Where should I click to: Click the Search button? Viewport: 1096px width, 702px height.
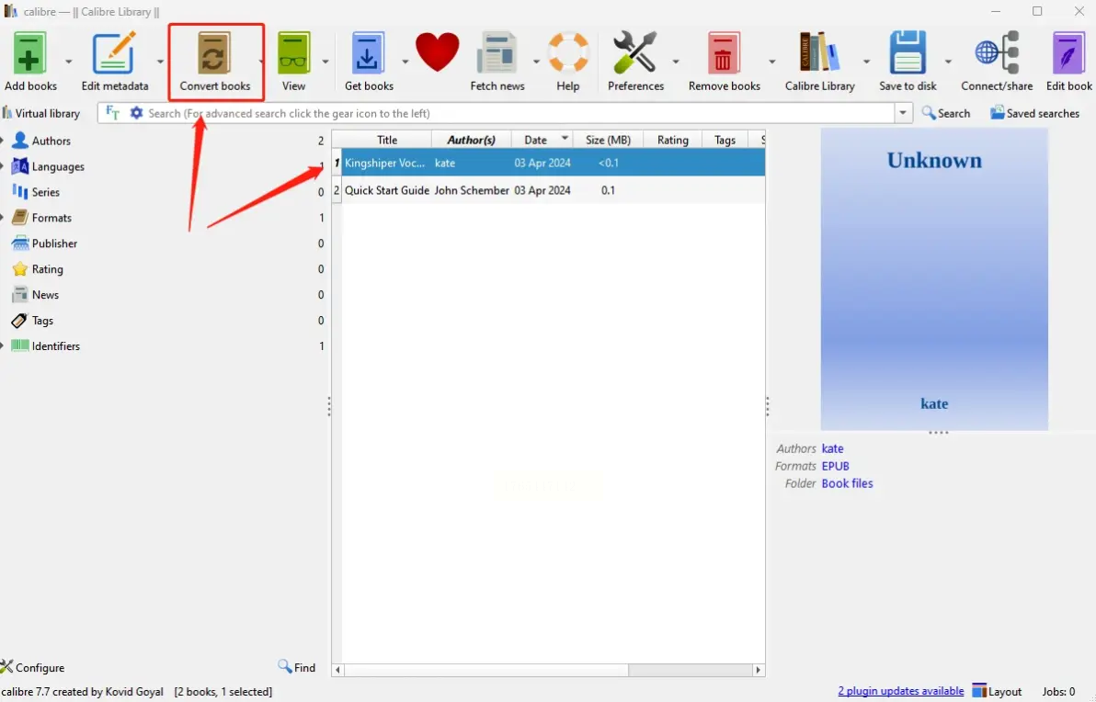tap(946, 113)
